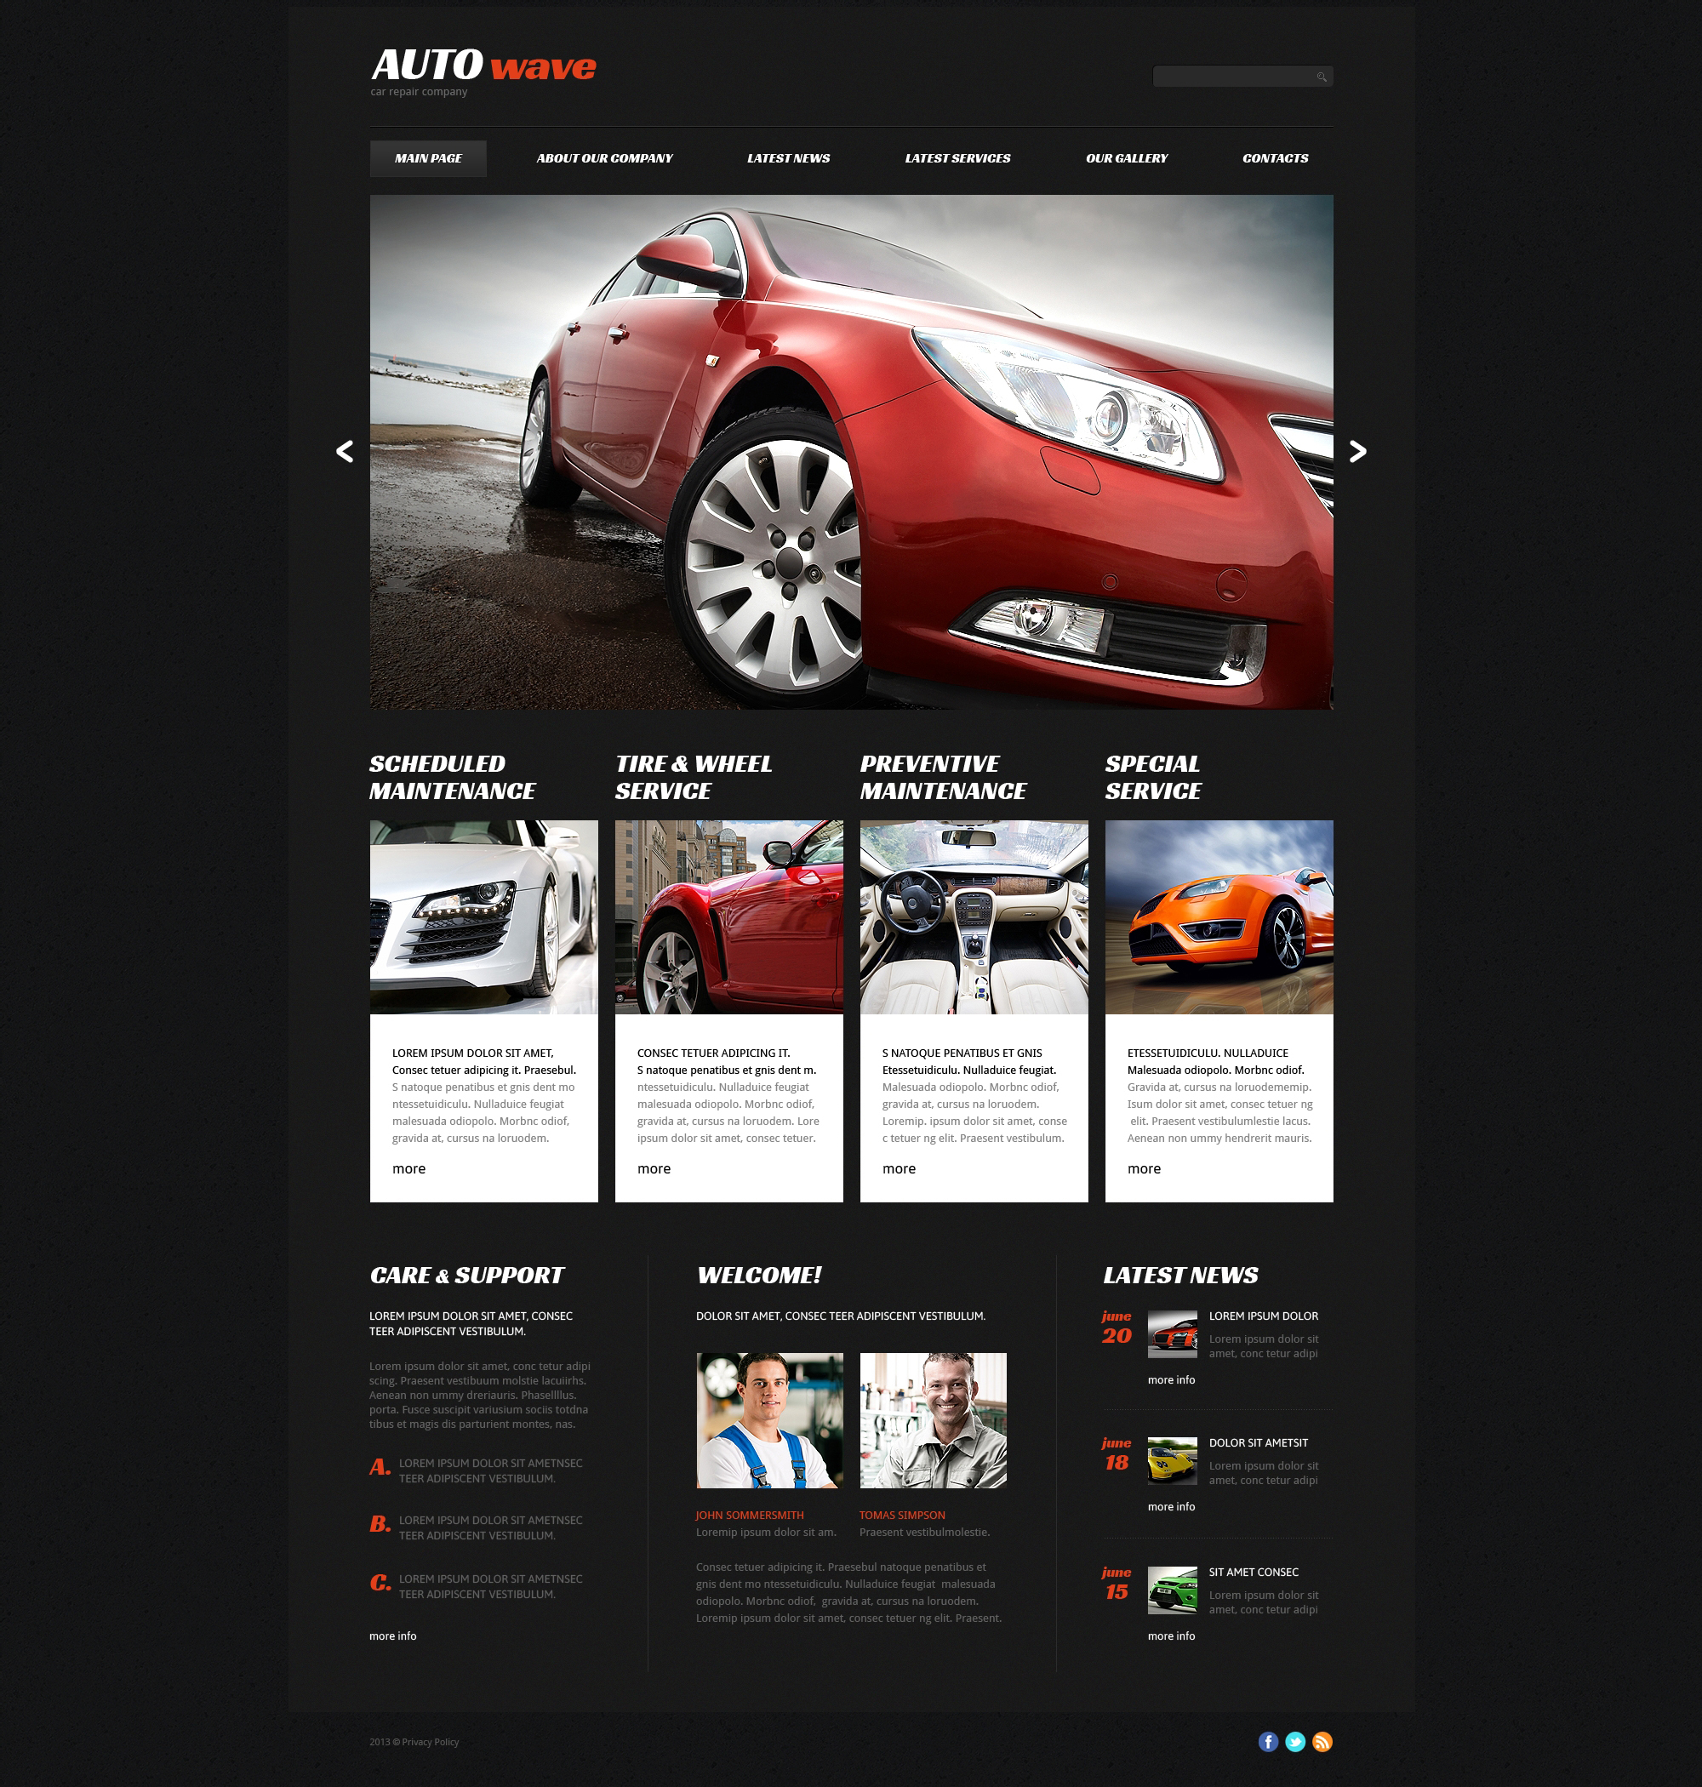This screenshot has height=1787, width=1702.
Task: Open the Contacts page menu item
Action: (1276, 157)
